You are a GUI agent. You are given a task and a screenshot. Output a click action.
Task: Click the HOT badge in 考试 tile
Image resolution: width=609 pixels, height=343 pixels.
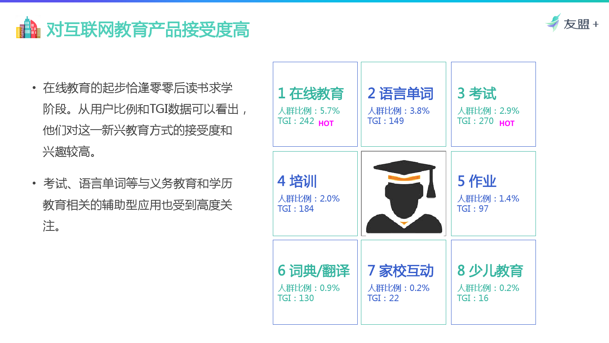click(x=507, y=124)
